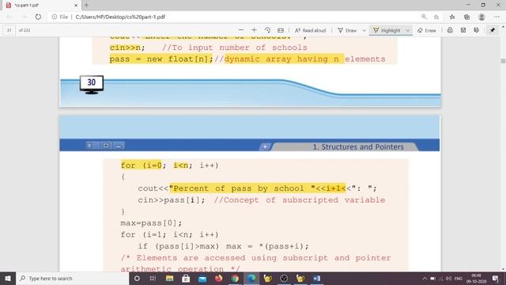Open the Highlight color options dropdown

(x=408, y=30)
